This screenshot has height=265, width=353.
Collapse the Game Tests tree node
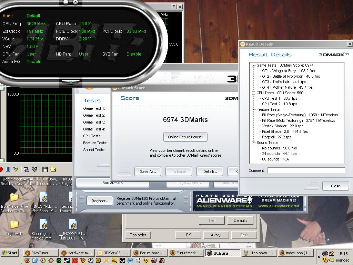click(253, 65)
